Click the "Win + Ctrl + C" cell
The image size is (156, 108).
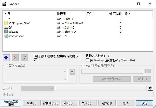point(66,28)
